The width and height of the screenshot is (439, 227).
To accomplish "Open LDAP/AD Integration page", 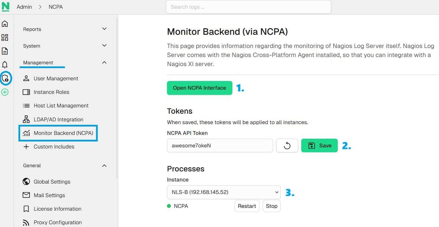I will [58, 120].
